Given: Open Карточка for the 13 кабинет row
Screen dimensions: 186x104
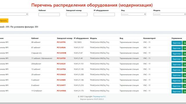Looking at the screenshot, I should tap(177, 70).
